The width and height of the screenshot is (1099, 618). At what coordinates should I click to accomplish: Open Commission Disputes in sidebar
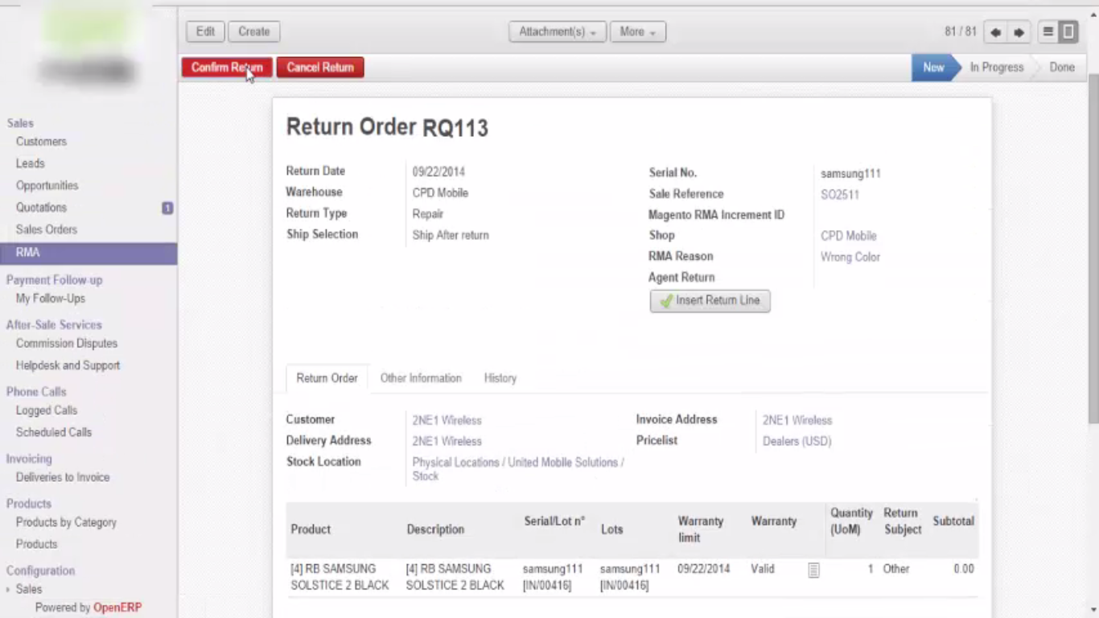(x=67, y=344)
